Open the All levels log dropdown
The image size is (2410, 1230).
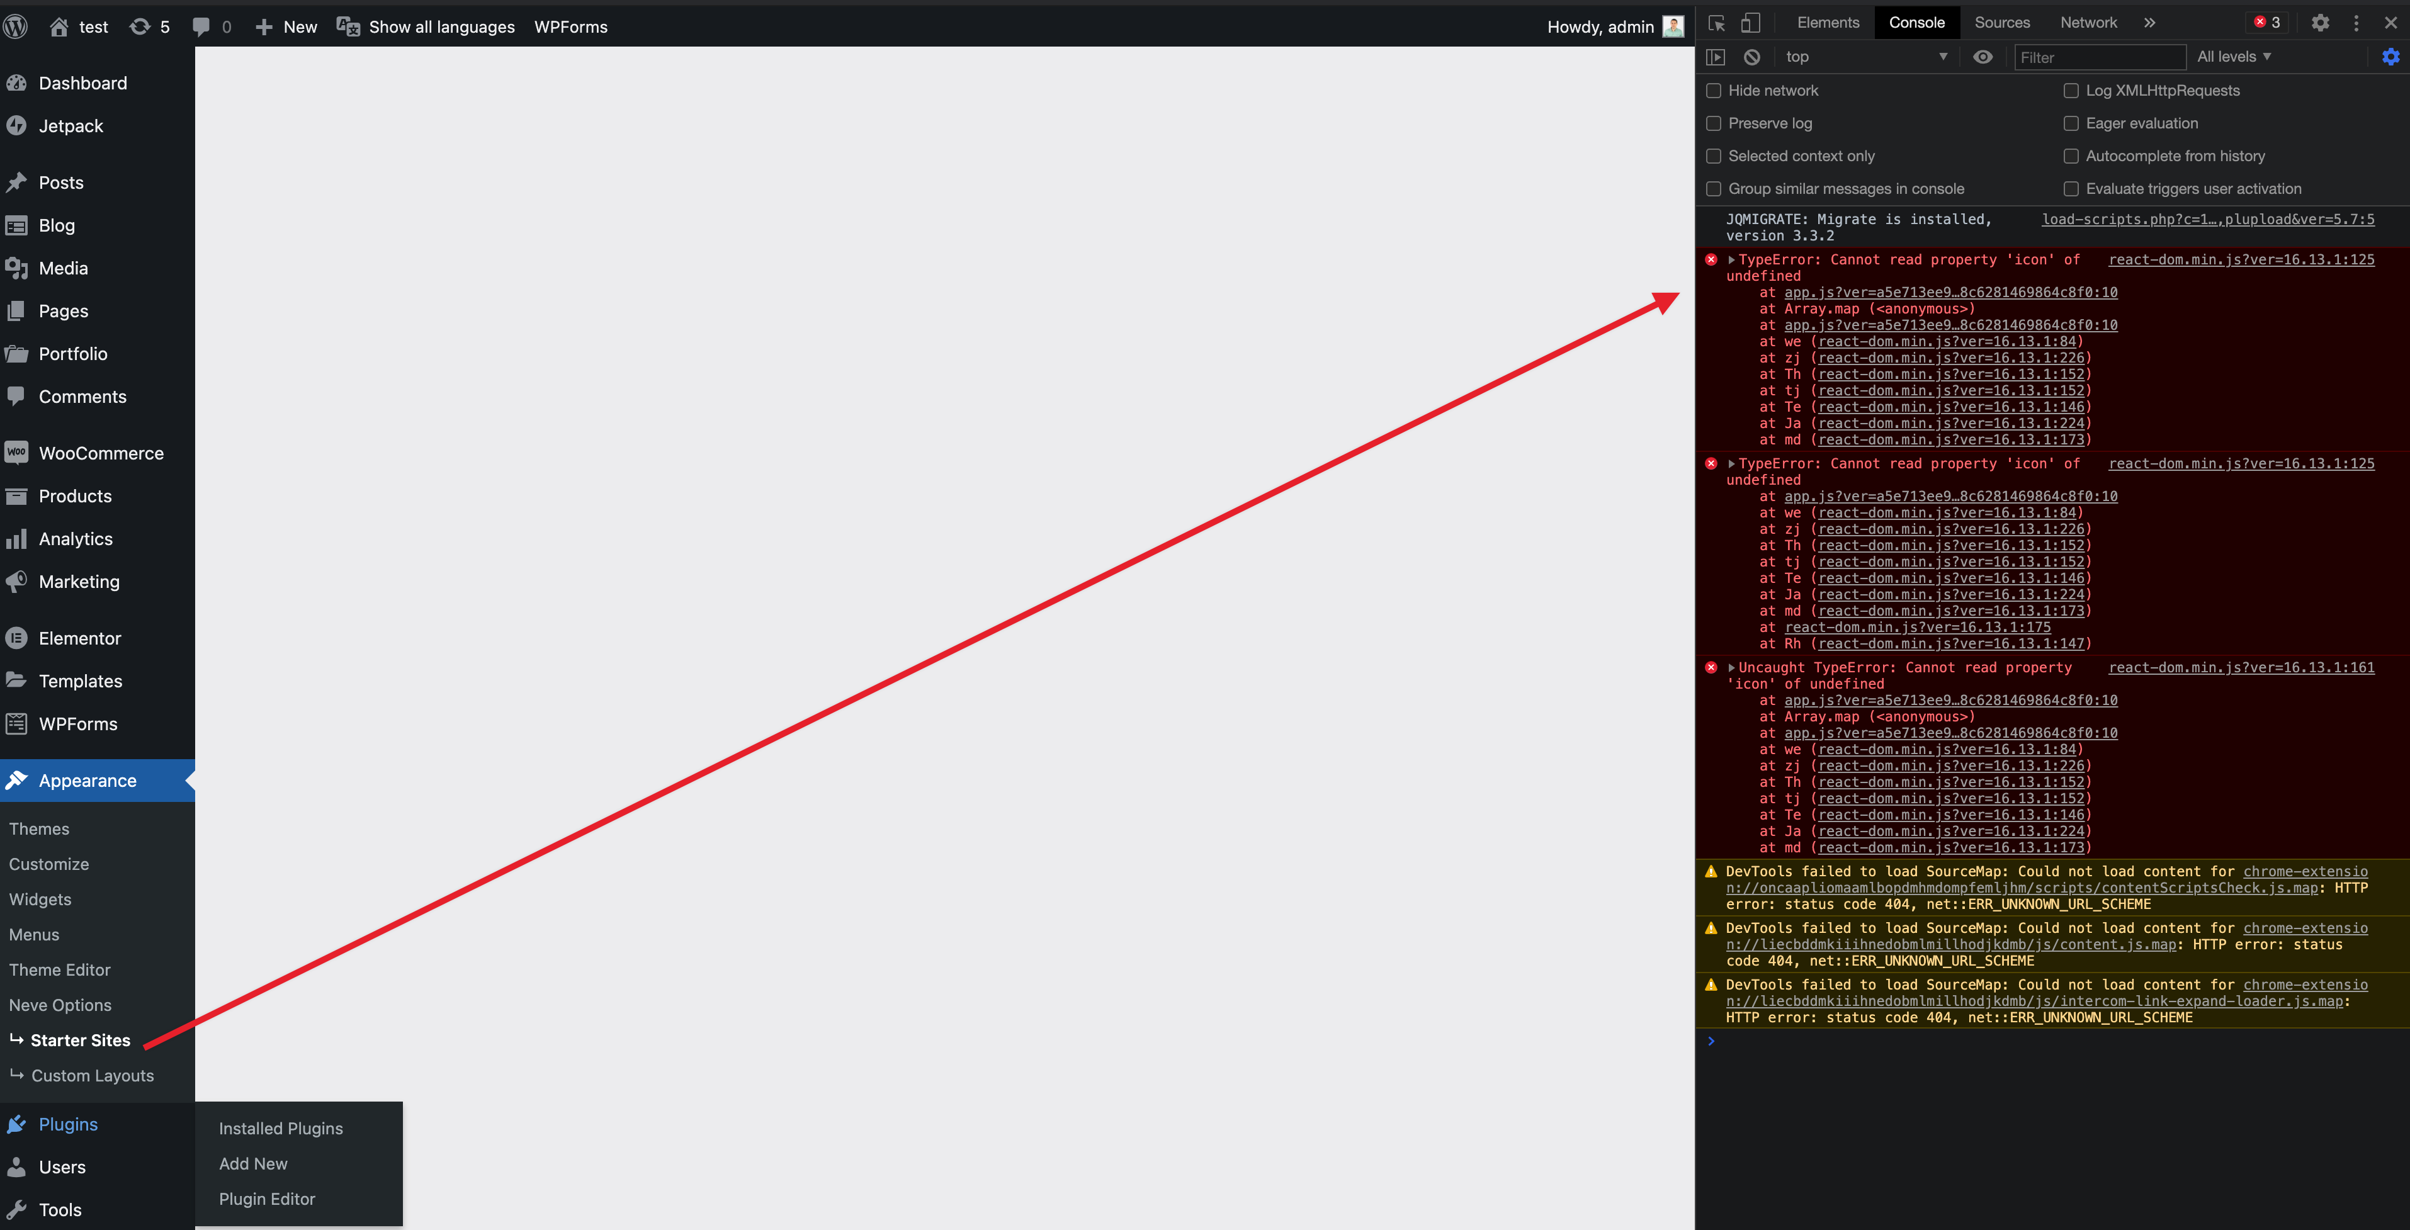[x=2234, y=57]
